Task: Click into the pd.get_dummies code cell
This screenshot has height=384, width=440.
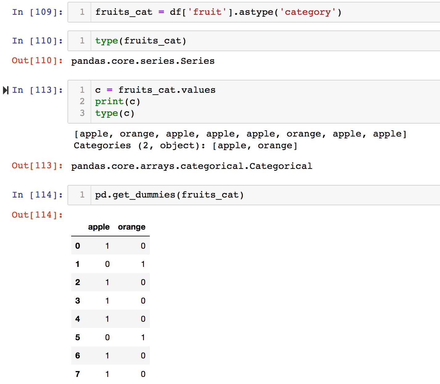Action: 254,195
